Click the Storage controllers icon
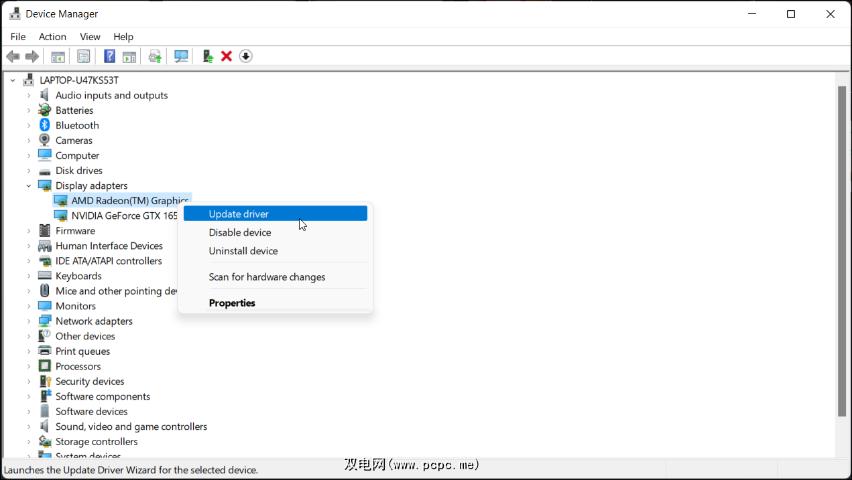The height and width of the screenshot is (480, 852). click(45, 441)
